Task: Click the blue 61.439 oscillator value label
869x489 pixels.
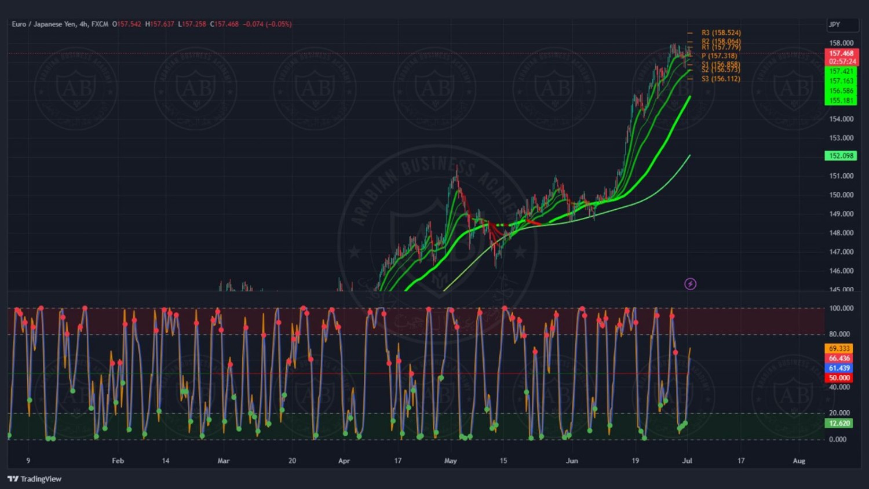Action: [x=839, y=368]
